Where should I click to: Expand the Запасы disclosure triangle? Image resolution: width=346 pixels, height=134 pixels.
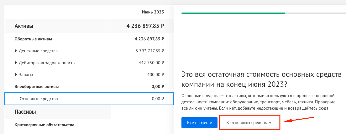[x=16, y=75]
